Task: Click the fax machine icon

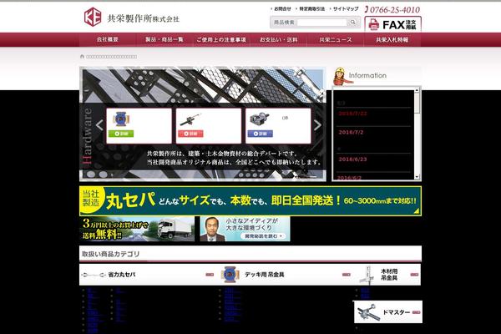Action: [x=374, y=24]
